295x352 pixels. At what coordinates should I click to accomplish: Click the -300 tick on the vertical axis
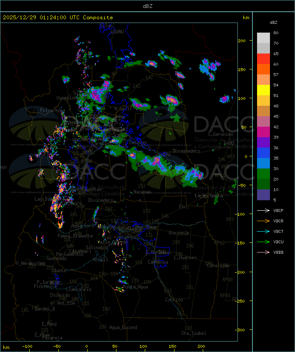point(240,330)
